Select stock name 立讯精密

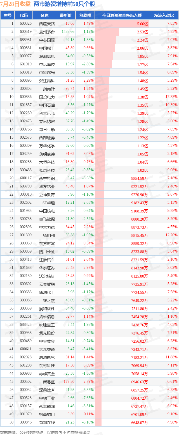pos(47,122)
